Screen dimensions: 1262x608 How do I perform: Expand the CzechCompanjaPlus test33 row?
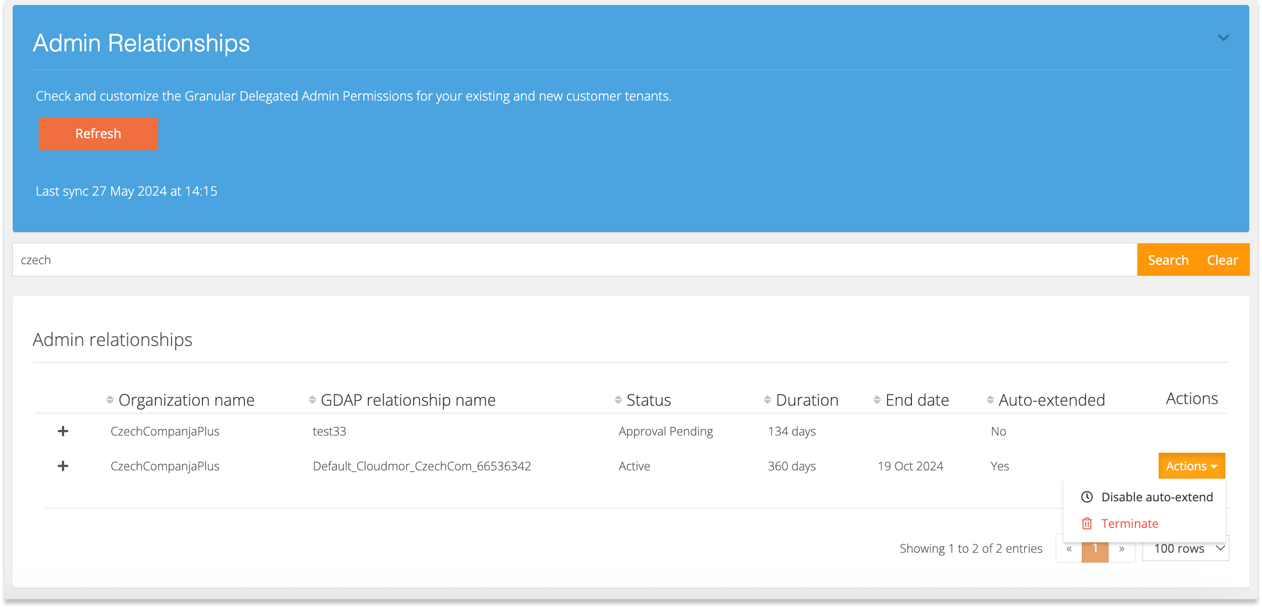point(63,431)
